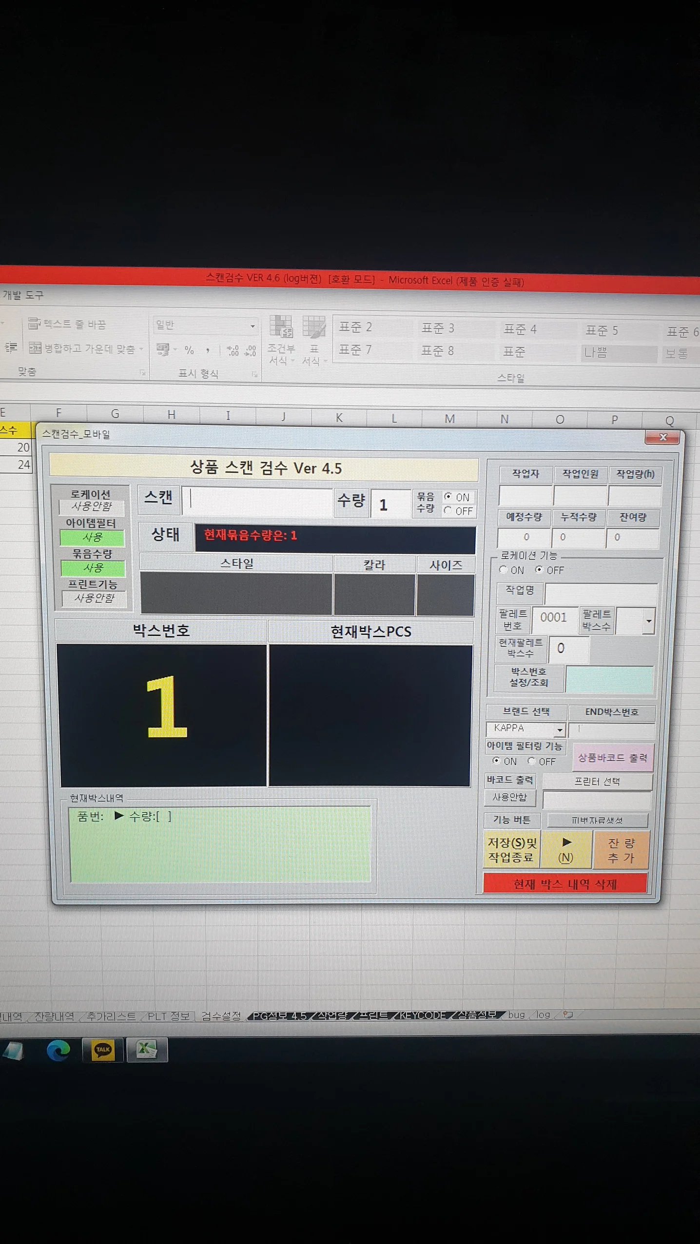The width and height of the screenshot is (700, 1244).
Task: Click the Merge and Center (병합하고 가운데 맞춤) icon
Action: (x=35, y=348)
